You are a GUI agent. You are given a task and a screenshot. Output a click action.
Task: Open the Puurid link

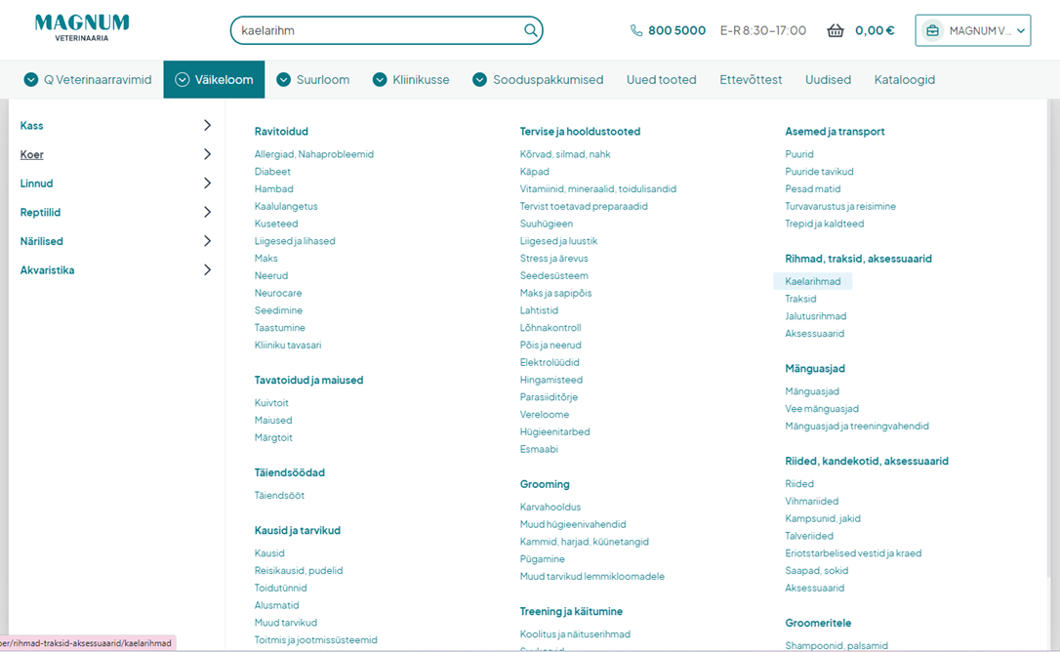799,154
